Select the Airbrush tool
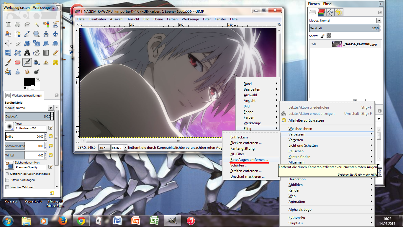This screenshot has height=227, width=403. pyautogui.click(x=27, y=62)
